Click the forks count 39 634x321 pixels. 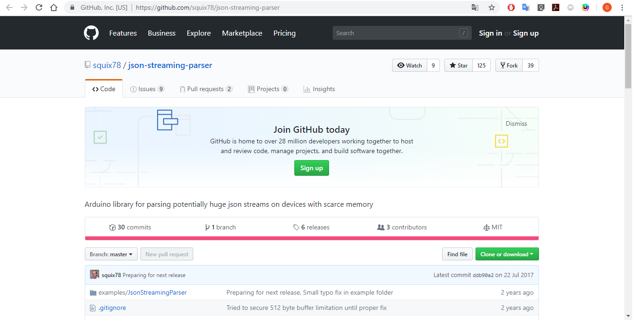pos(531,65)
